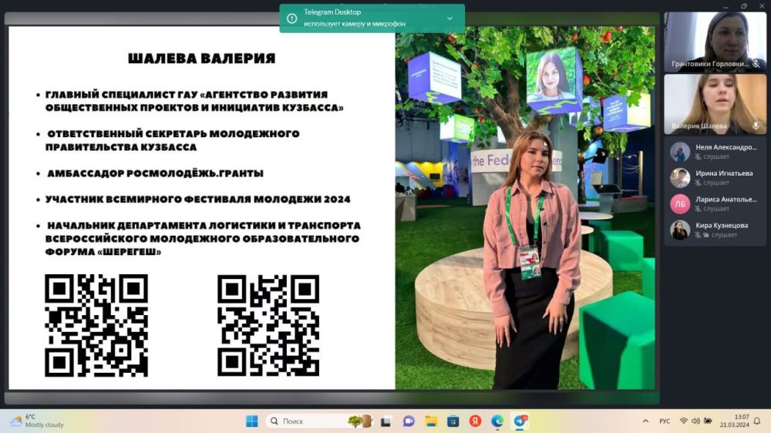Open Yandex Browser from the taskbar

tap(475, 421)
